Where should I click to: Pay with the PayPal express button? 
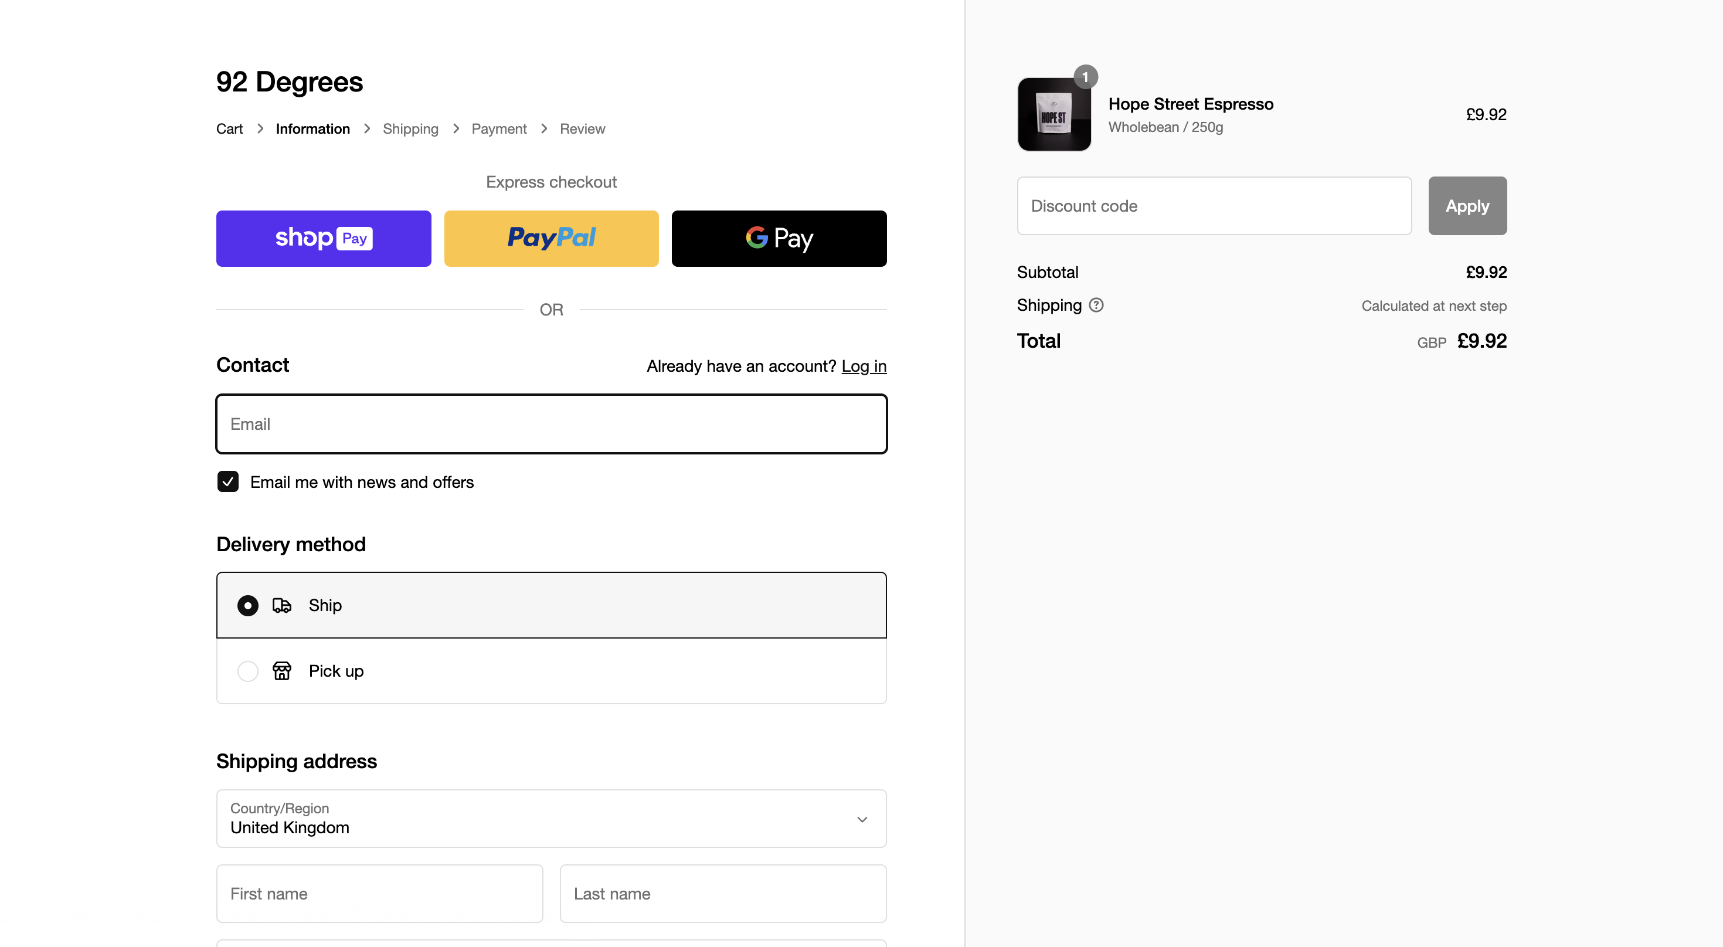point(551,238)
